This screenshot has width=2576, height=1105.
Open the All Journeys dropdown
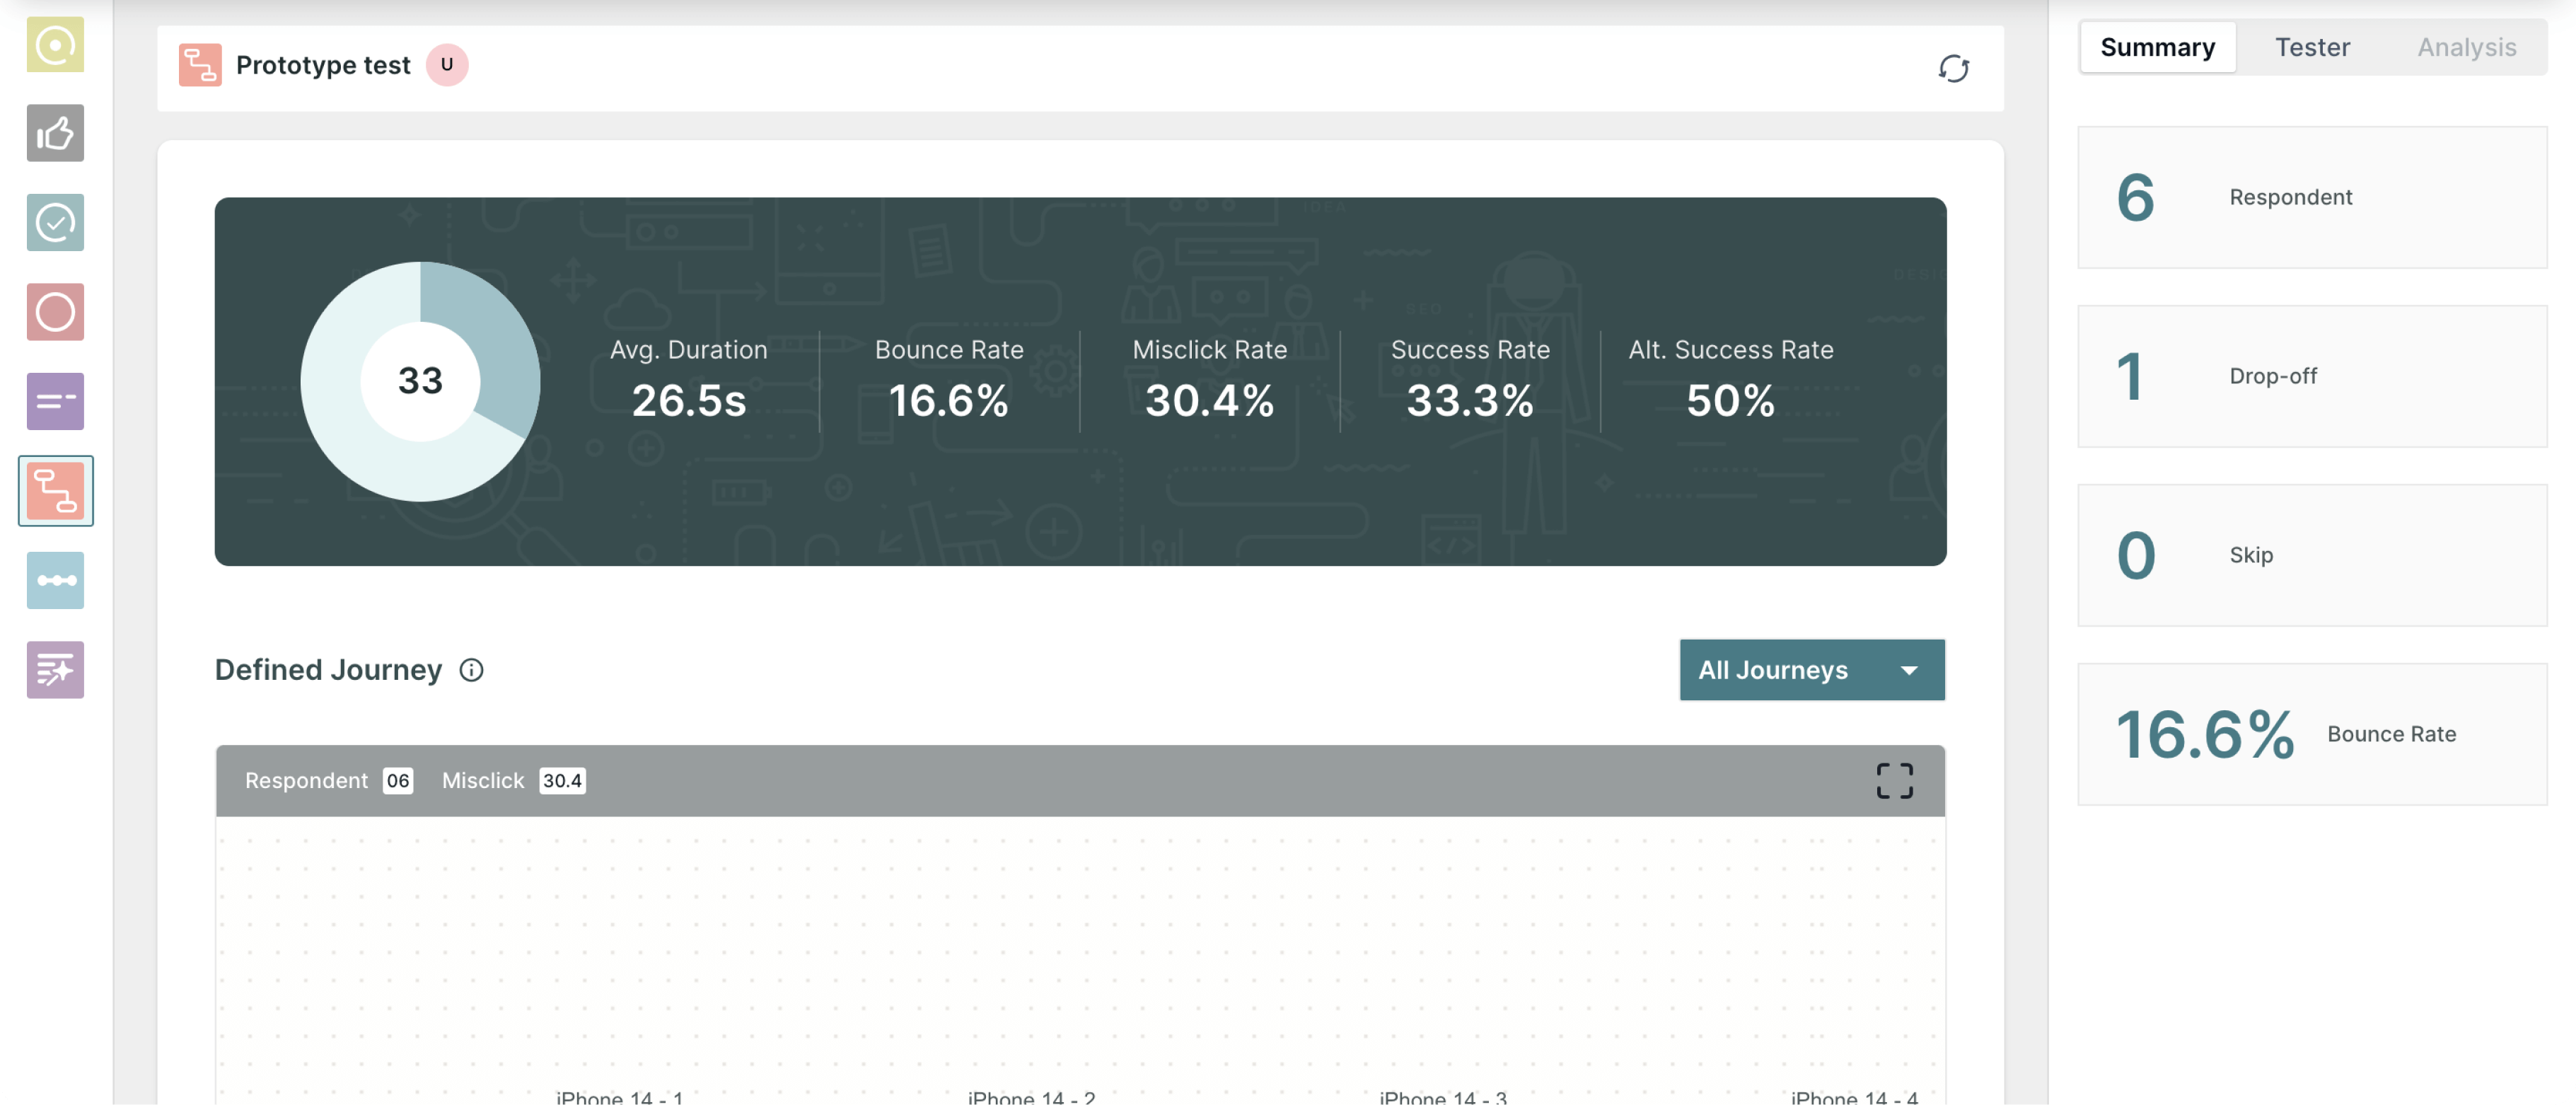(1811, 670)
